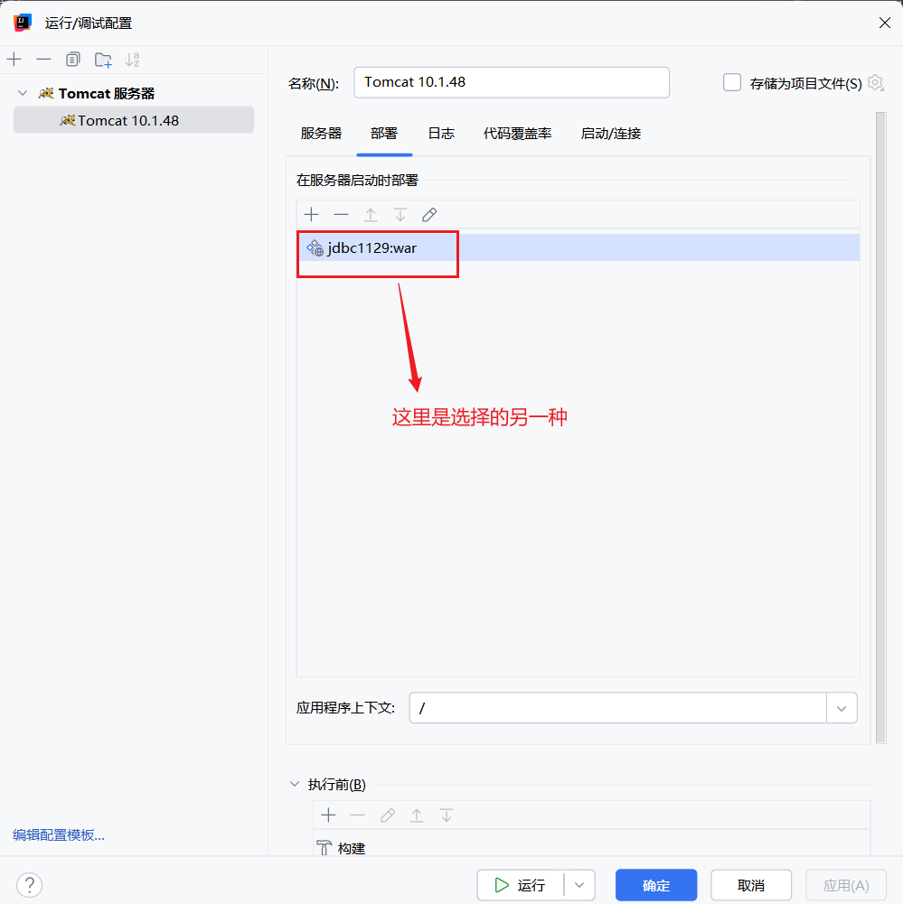The image size is (903, 904).
Task: Close the 运行/调试配置 dialog
Action: click(x=885, y=23)
